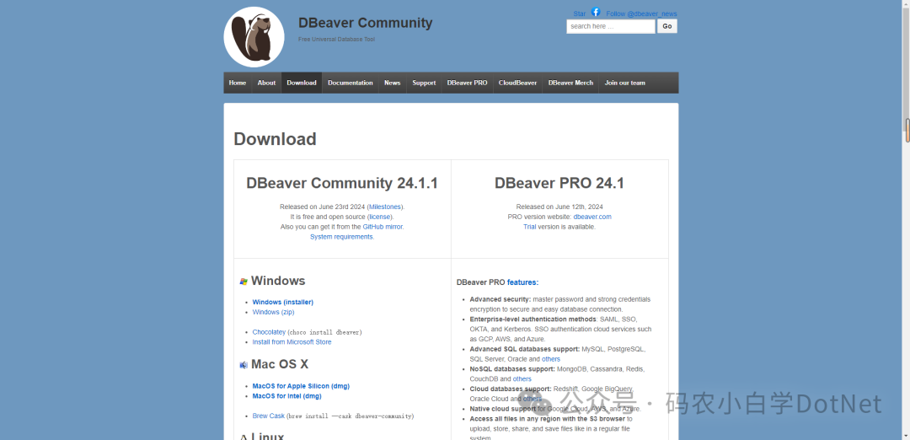The width and height of the screenshot is (910, 440).
Task: Open the Facebook icon link
Action: tap(596, 12)
